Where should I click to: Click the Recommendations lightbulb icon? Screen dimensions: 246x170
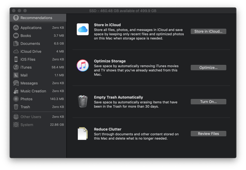(x=16, y=18)
